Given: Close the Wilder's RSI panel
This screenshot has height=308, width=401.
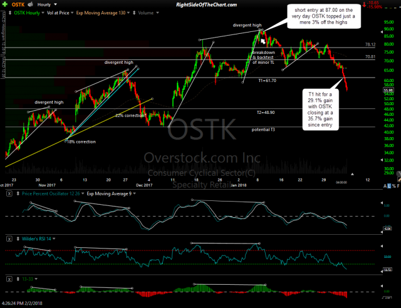Looking at the screenshot, I should coord(9,239).
